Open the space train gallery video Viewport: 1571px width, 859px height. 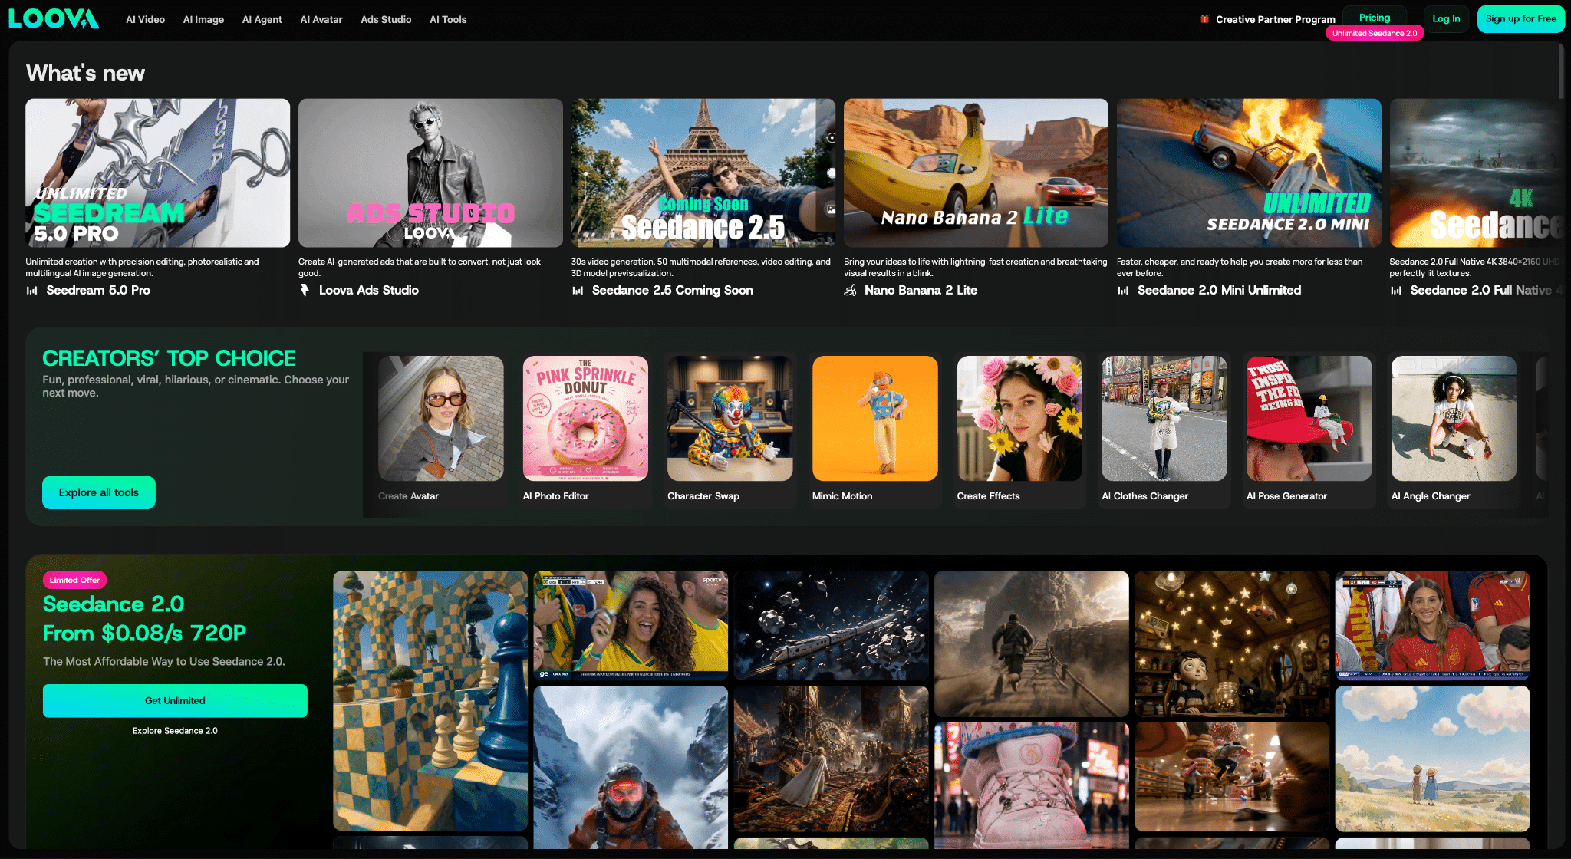(832, 625)
